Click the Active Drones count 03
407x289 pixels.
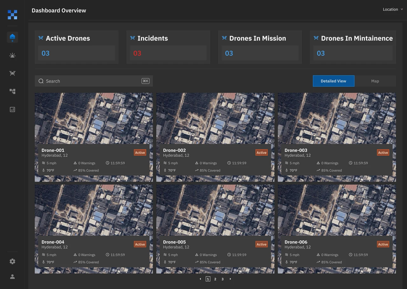pyautogui.click(x=45, y=53)
